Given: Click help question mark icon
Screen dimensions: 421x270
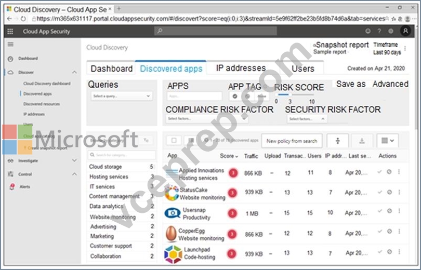Looking at the screenshot, I should point(379,31).
